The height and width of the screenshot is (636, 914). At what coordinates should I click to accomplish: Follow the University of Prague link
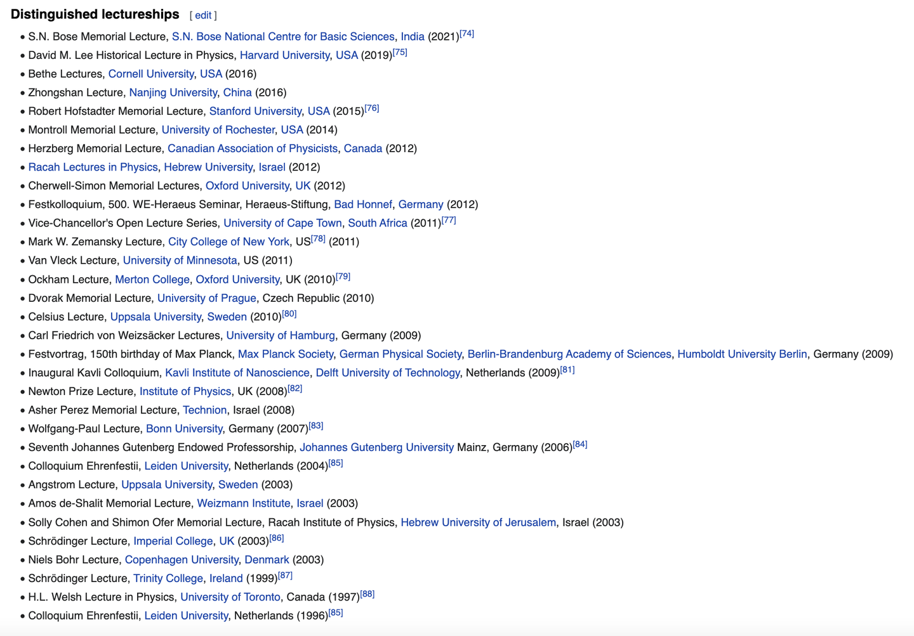click(x=207, y=298)
